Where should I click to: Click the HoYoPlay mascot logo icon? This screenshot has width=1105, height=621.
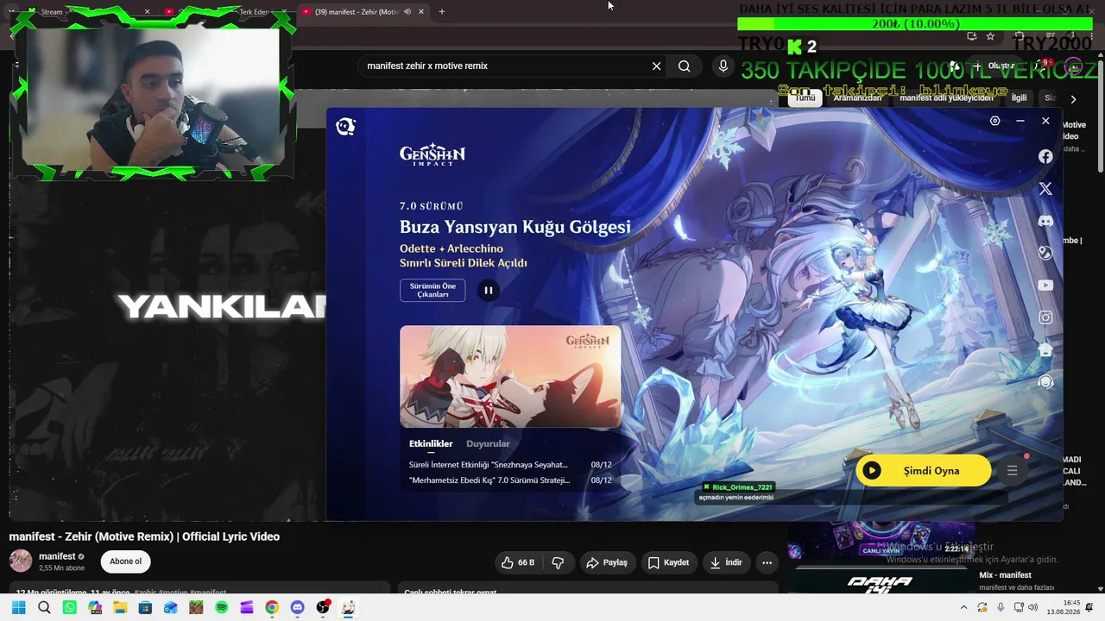point(345,127)
